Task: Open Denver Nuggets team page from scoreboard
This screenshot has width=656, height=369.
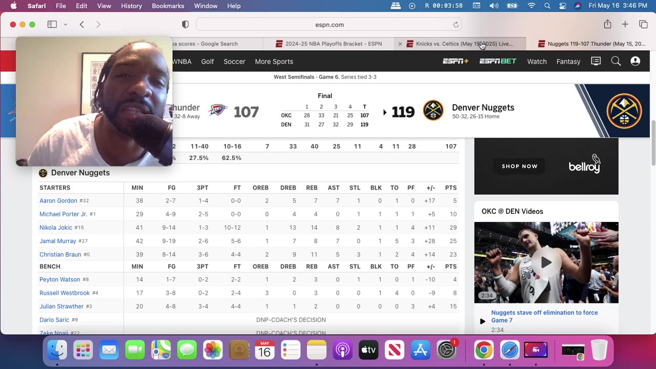Action: [x=483, y=108]
